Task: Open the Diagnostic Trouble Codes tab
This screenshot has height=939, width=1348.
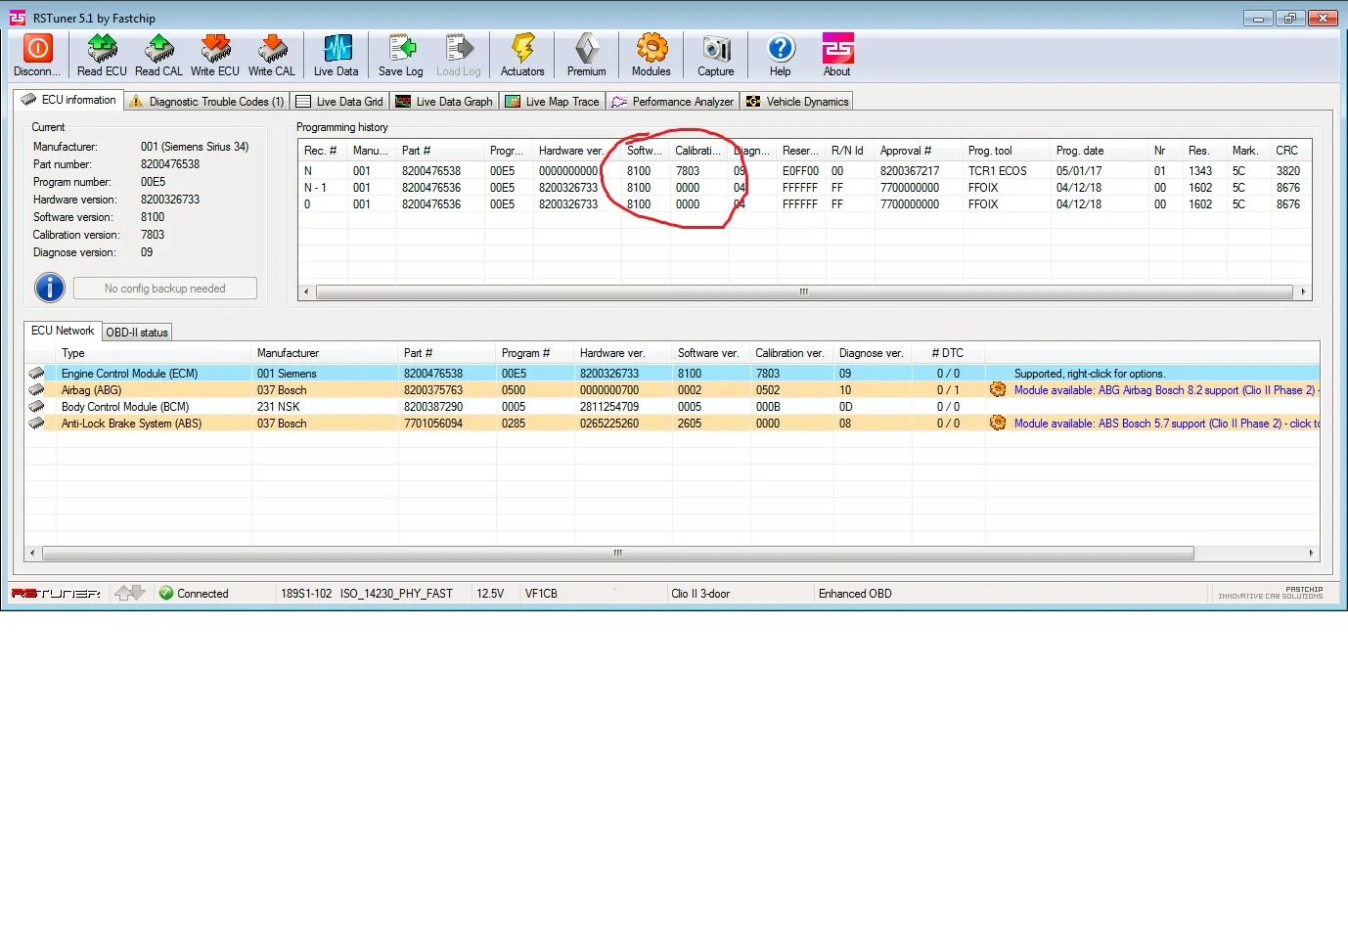Action: coord(207,102)
